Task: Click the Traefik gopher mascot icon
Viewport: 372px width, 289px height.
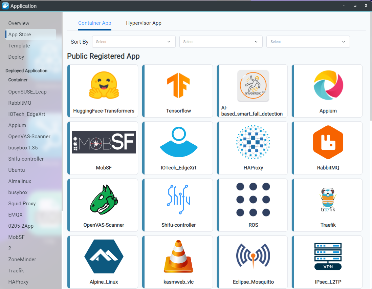Action: coord(328,200)
